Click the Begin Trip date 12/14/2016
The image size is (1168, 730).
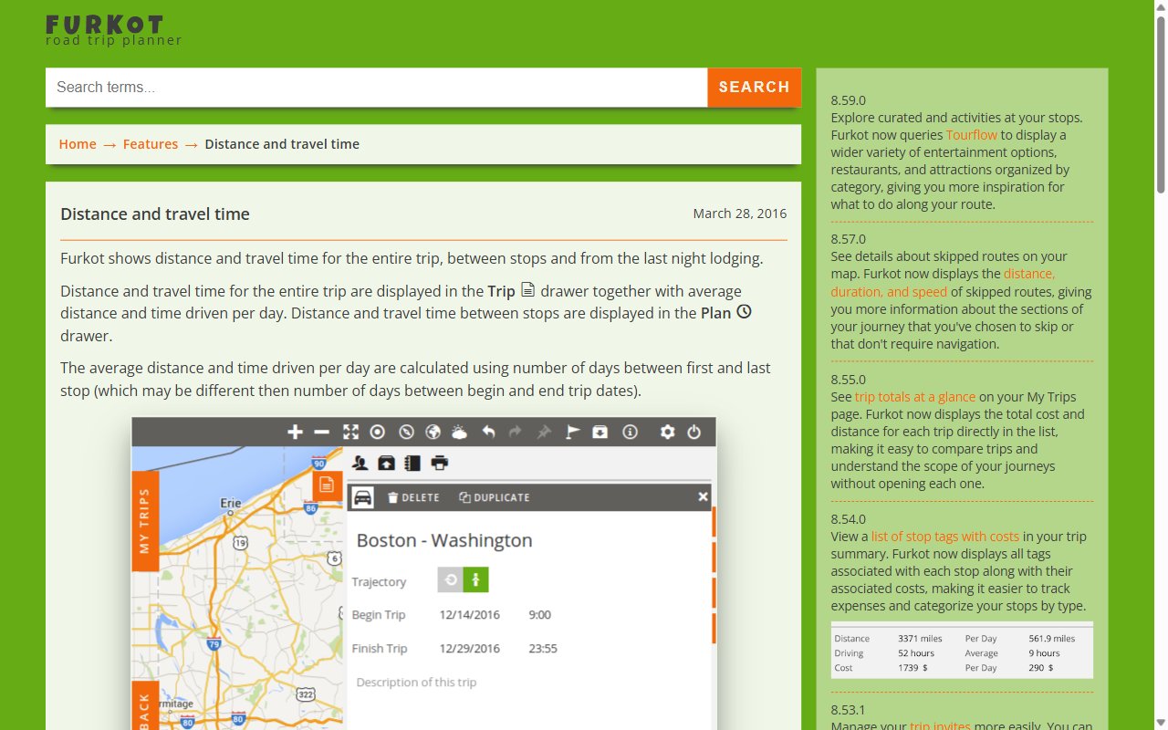470,615
